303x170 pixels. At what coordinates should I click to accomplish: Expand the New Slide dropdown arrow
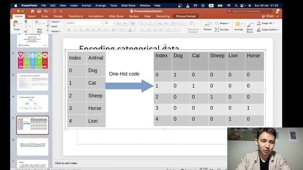pos(44,24)
